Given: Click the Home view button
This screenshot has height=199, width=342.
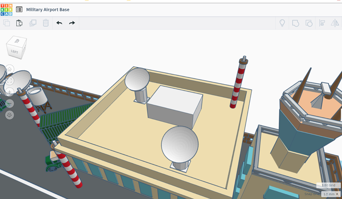Looking at the screenshot, I should point(10,69).
